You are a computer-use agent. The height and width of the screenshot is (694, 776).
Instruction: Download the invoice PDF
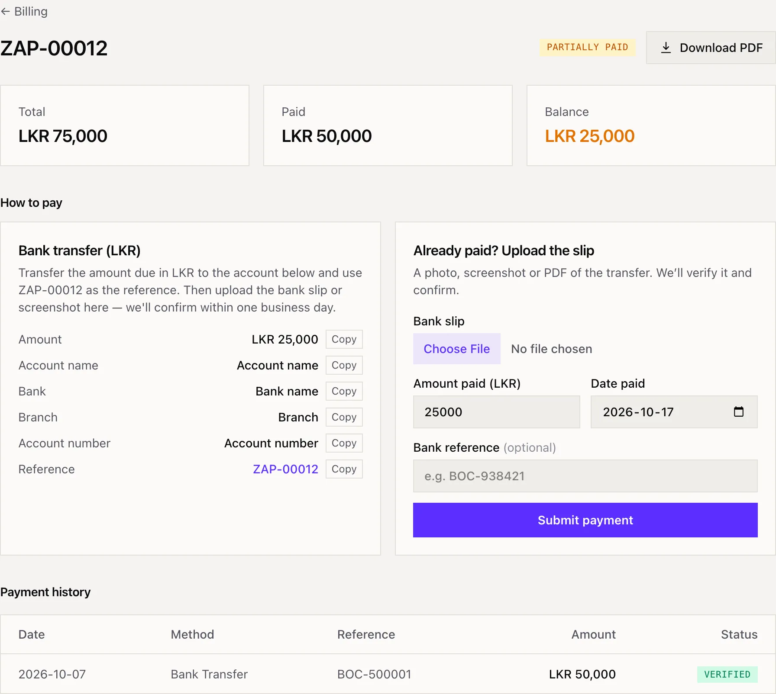point(711,48)
